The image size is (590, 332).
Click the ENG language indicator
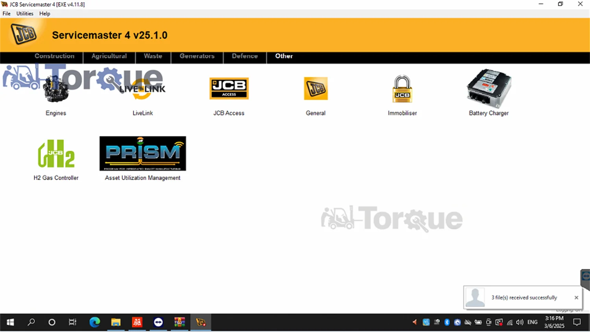(533, 322)
